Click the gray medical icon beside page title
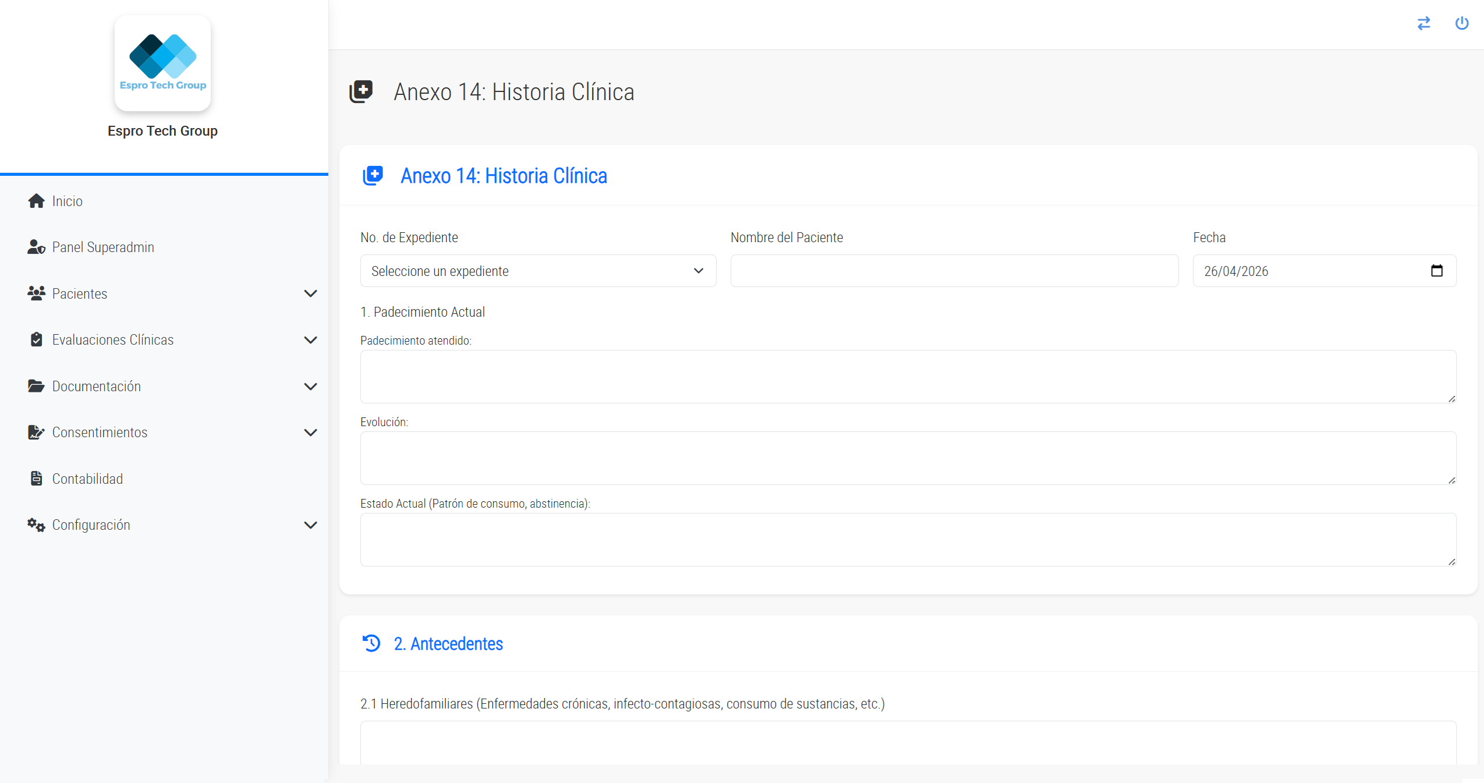Viewport: 1484px width, 783px height. pos(361,91)
